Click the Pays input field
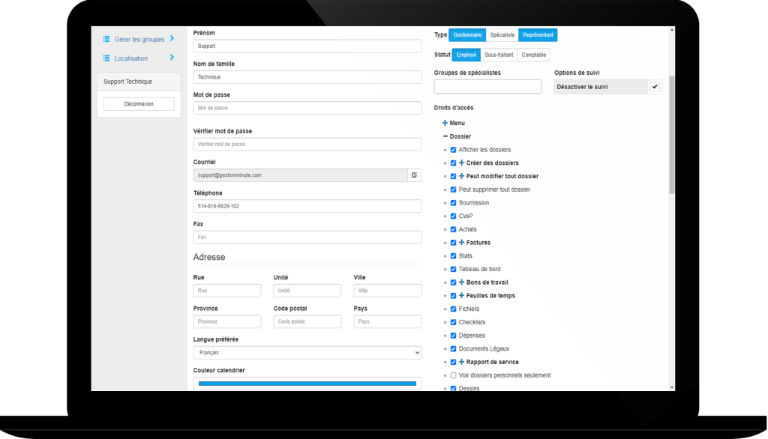The image size is (768, 439). pyautogui.click(x=388, y=321)
